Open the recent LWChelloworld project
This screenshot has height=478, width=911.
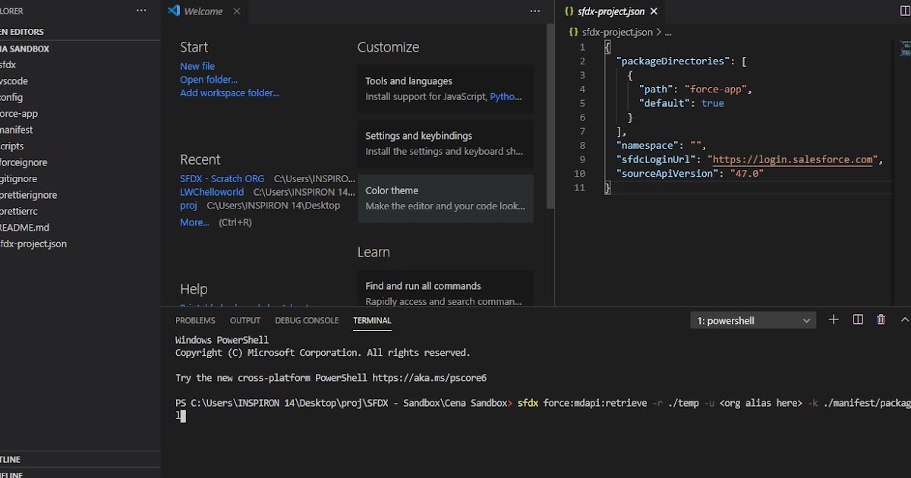coord(212,192)
